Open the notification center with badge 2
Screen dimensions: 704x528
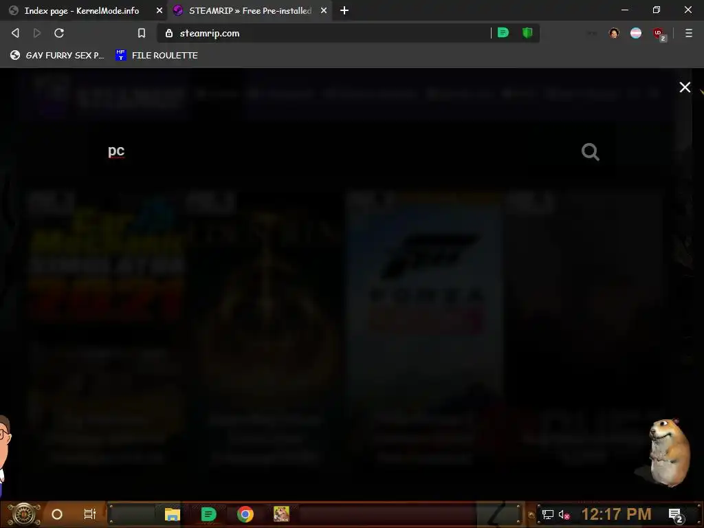[x=676, y=516]
